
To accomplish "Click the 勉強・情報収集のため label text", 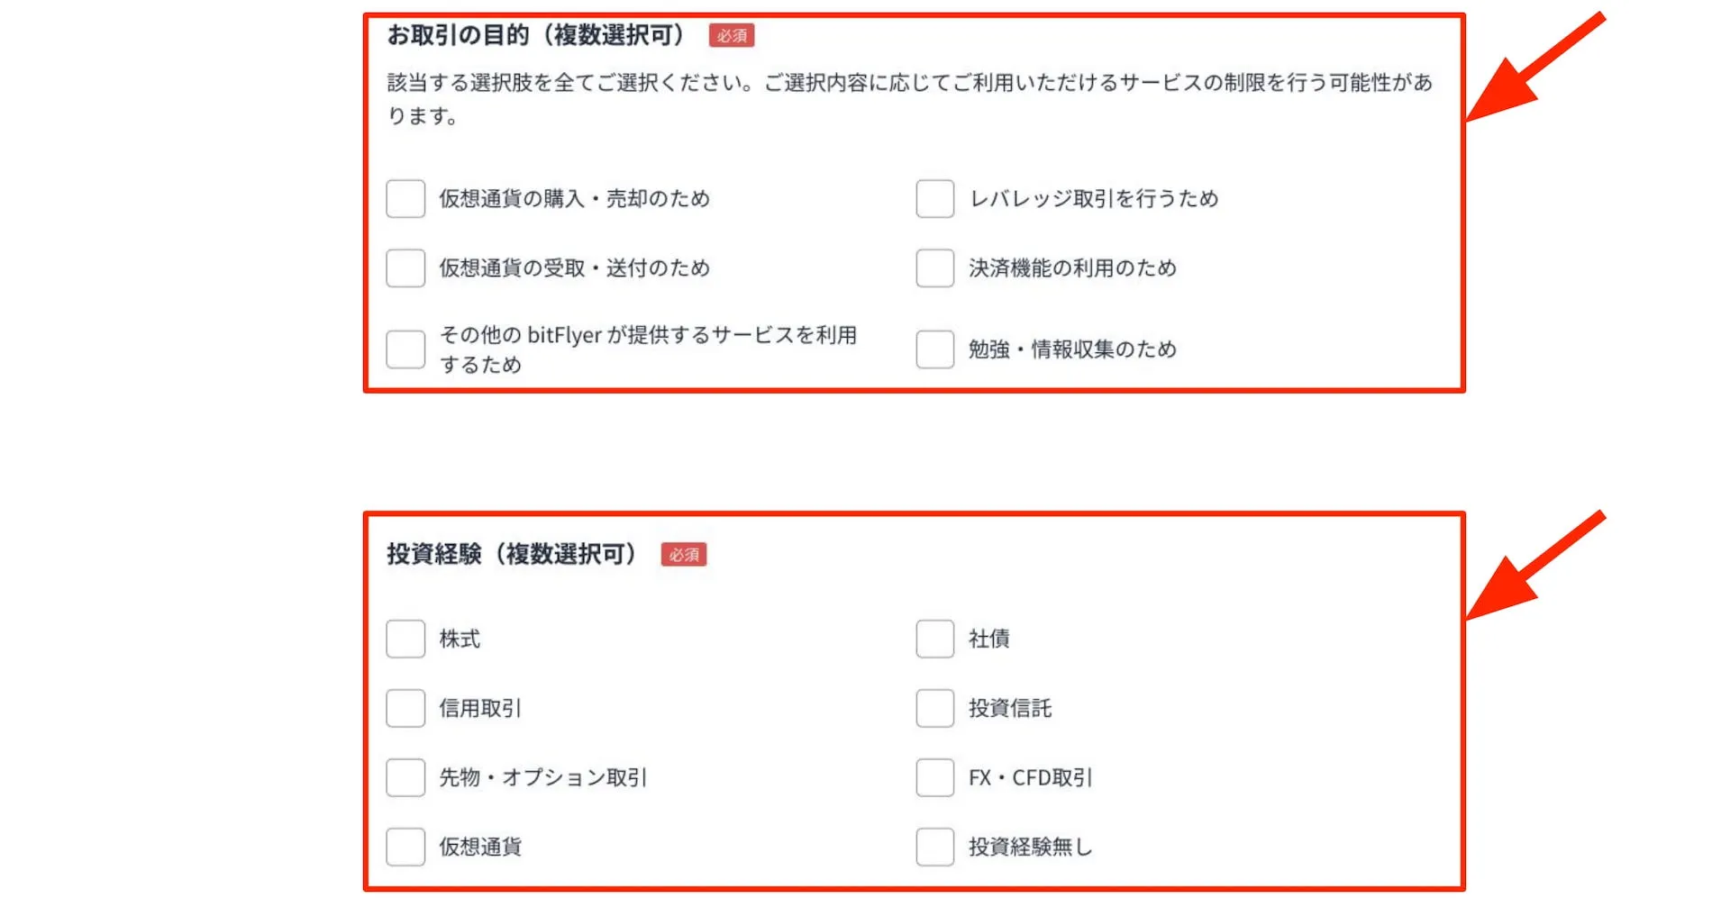I will click(1070, 349).
